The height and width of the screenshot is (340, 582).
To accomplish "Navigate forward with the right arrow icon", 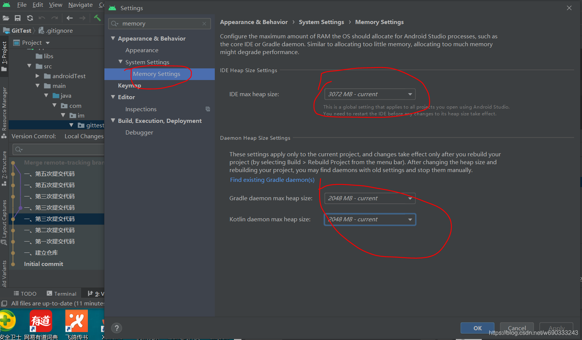I will [82, 18].
